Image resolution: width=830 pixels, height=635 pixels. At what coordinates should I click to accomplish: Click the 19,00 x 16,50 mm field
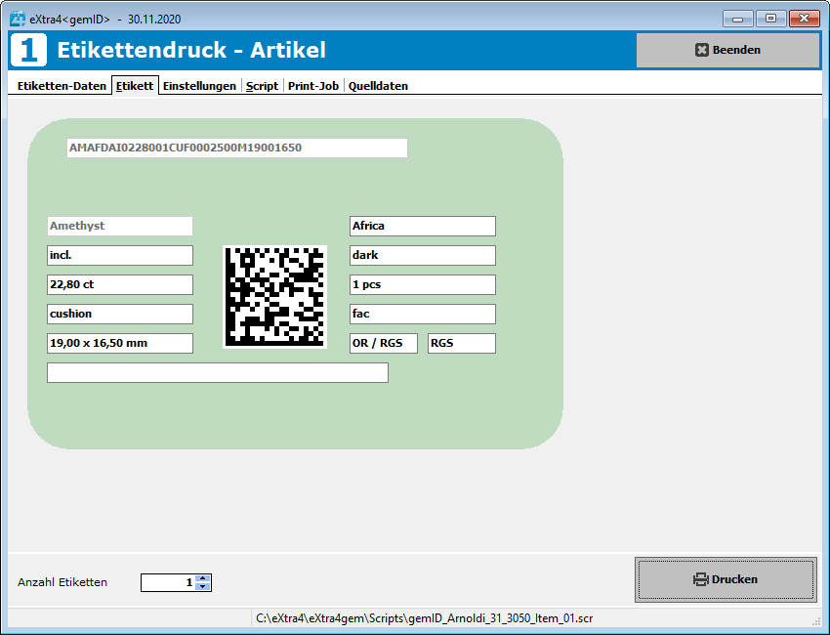[x=120, y=343]
